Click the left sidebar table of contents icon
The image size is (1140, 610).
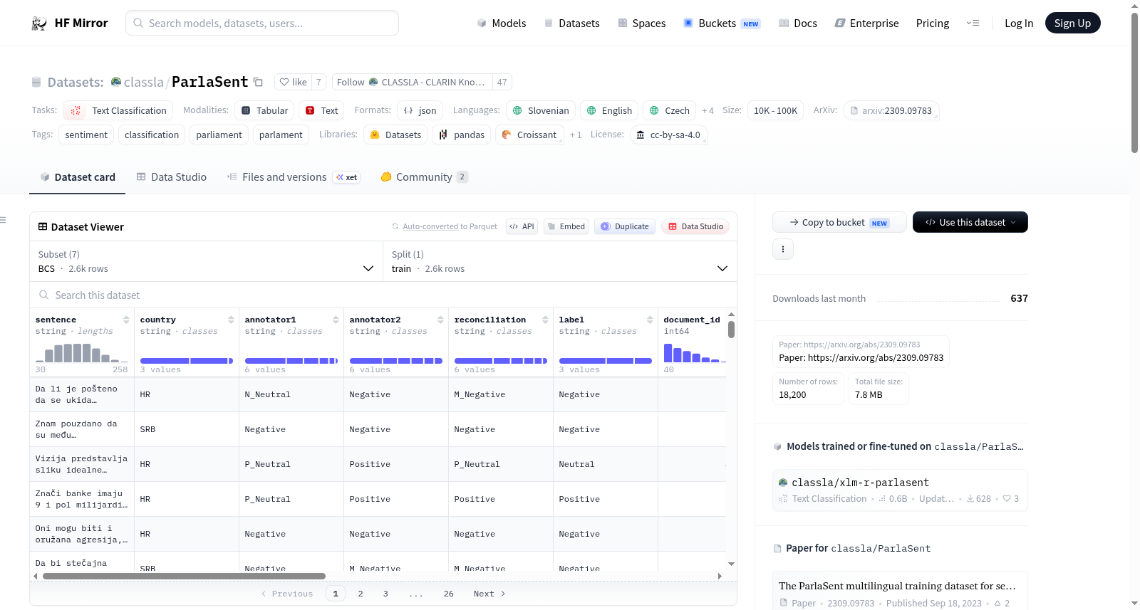[4, 221]
